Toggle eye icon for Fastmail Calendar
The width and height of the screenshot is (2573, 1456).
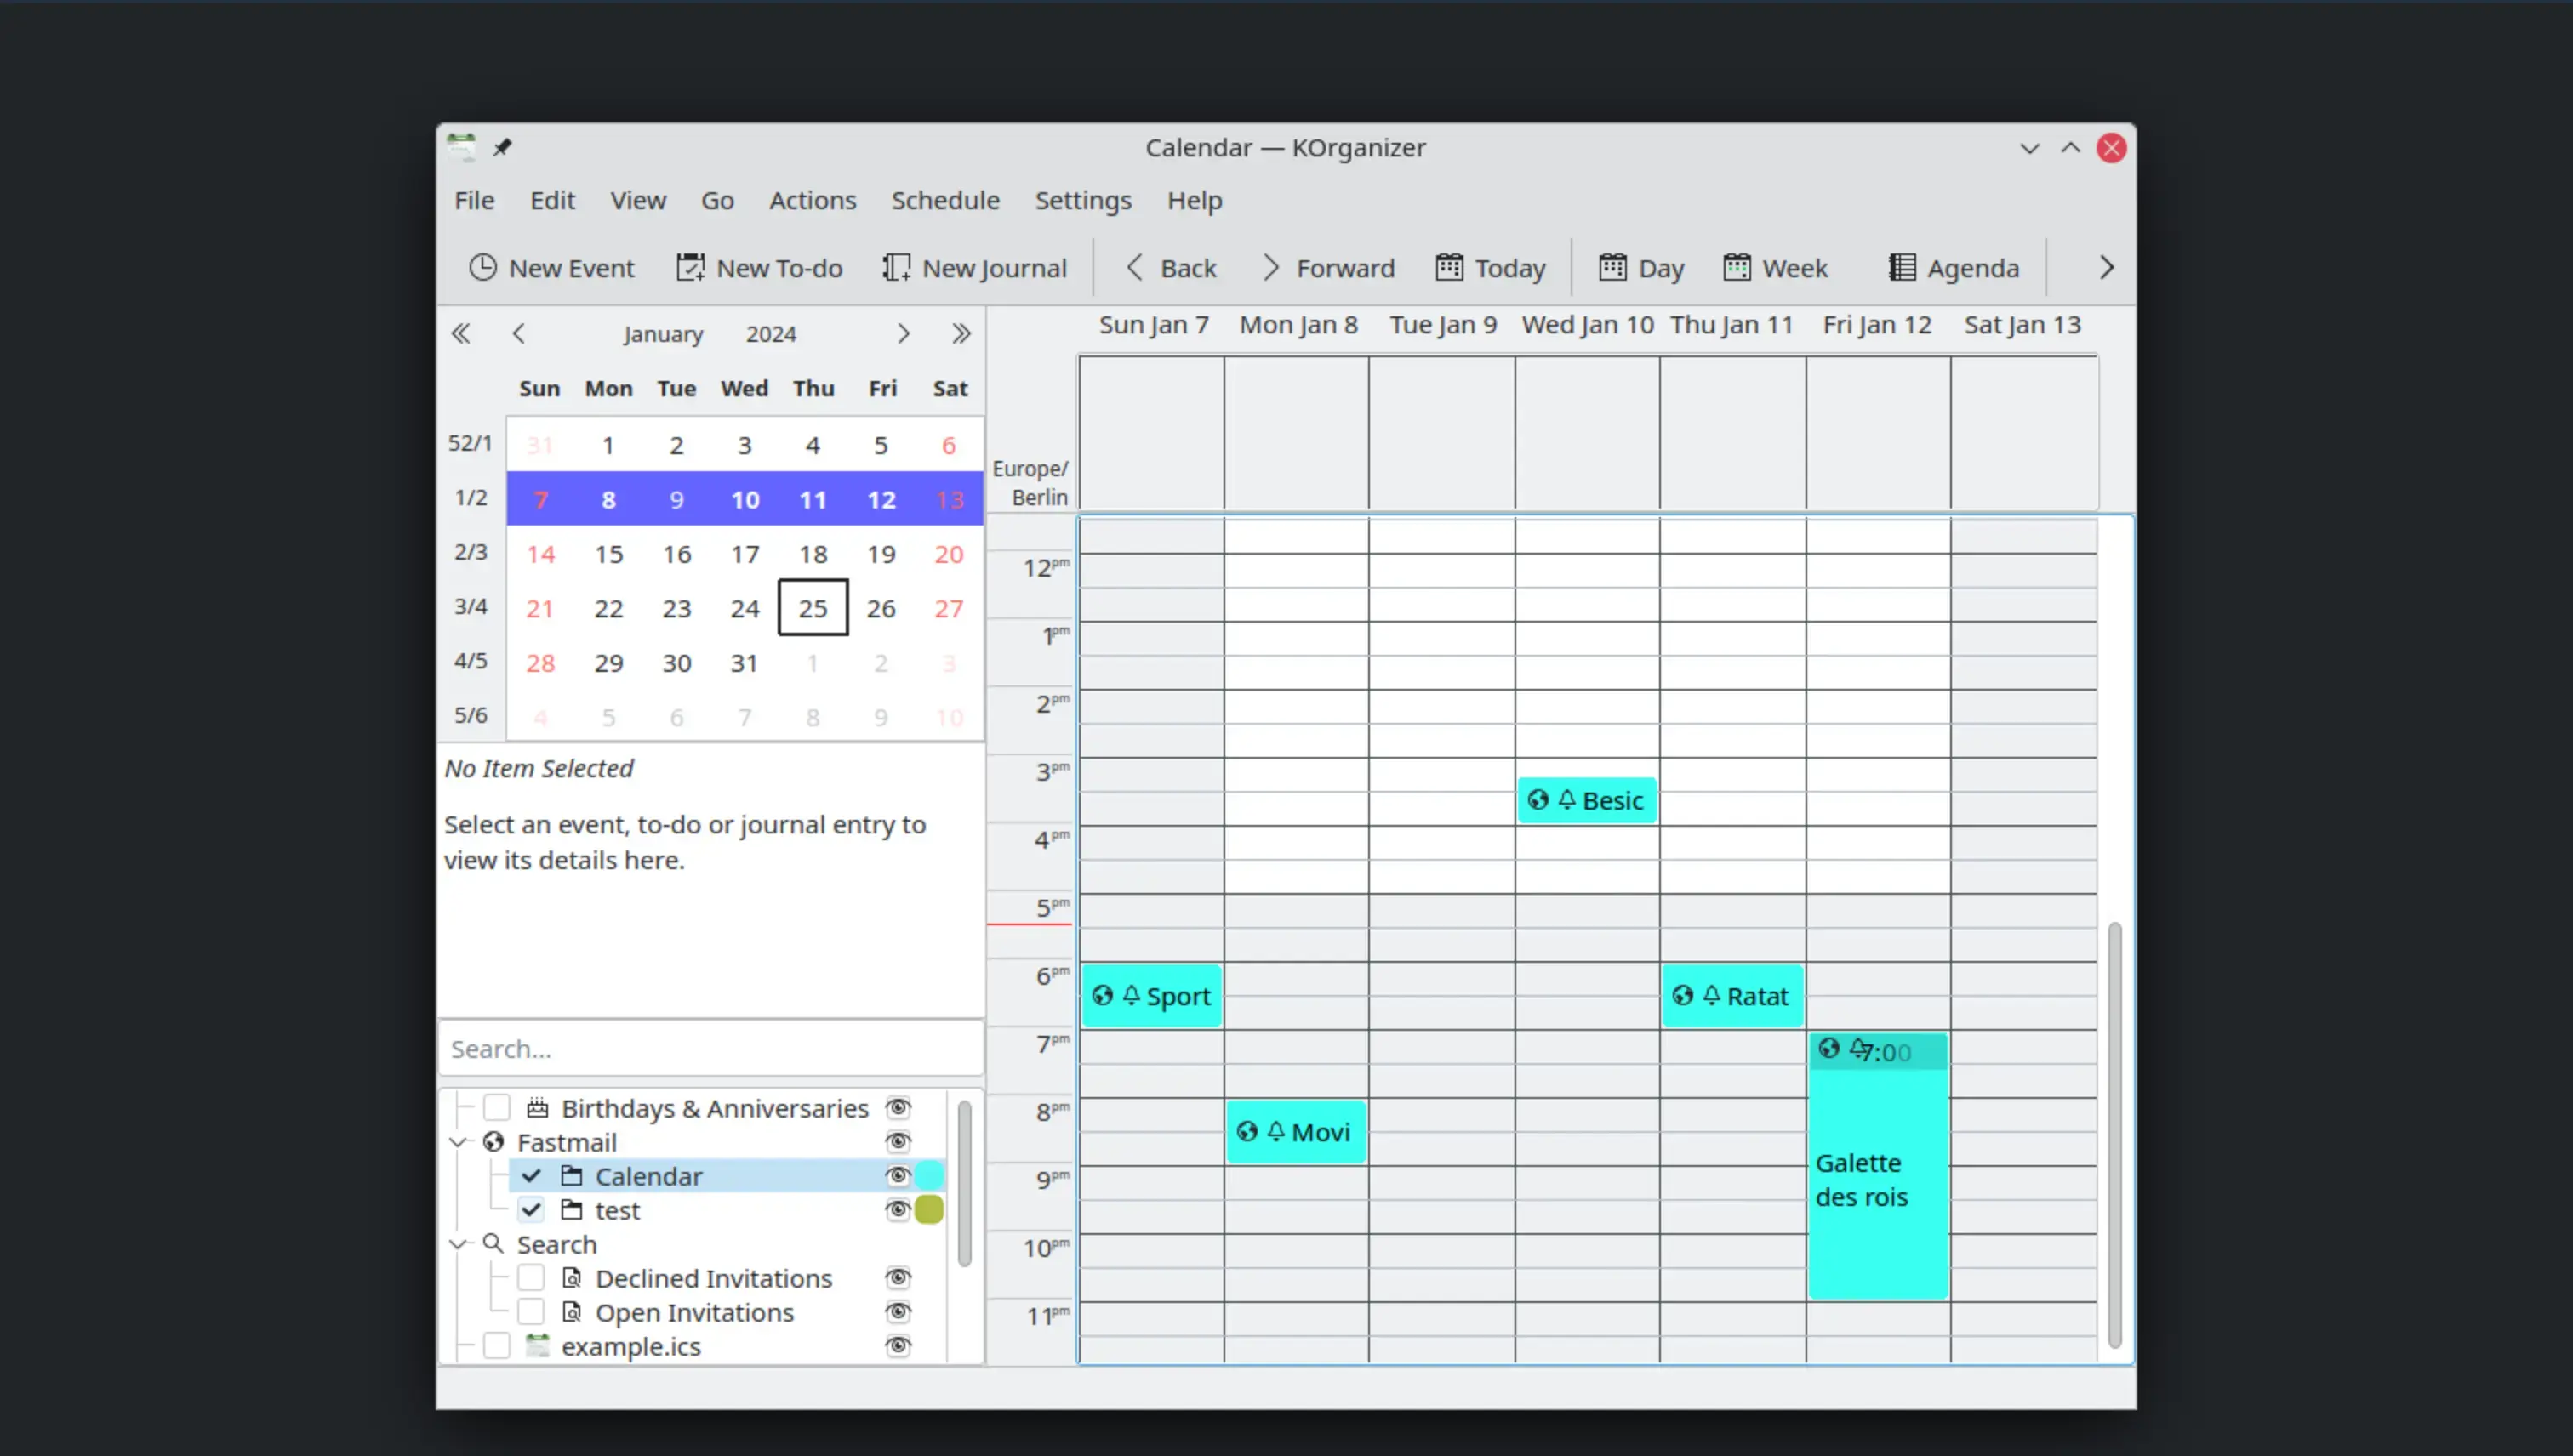[899, 1176]
